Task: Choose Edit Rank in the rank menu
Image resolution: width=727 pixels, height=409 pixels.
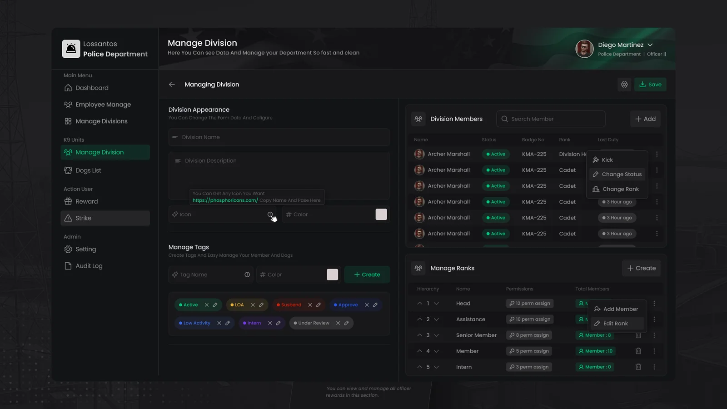Action: 615,324
